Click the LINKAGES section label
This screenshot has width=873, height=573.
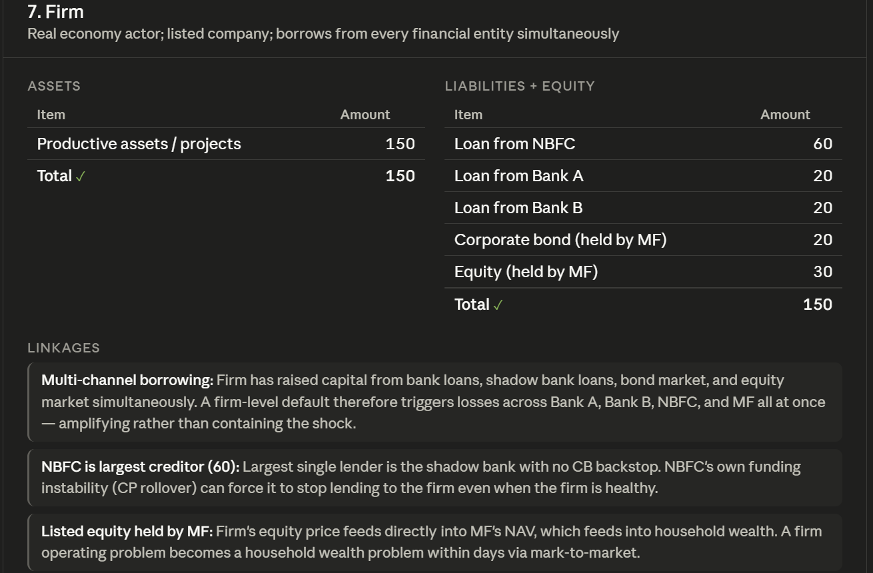pyautogui.click(x=64, y=348)
